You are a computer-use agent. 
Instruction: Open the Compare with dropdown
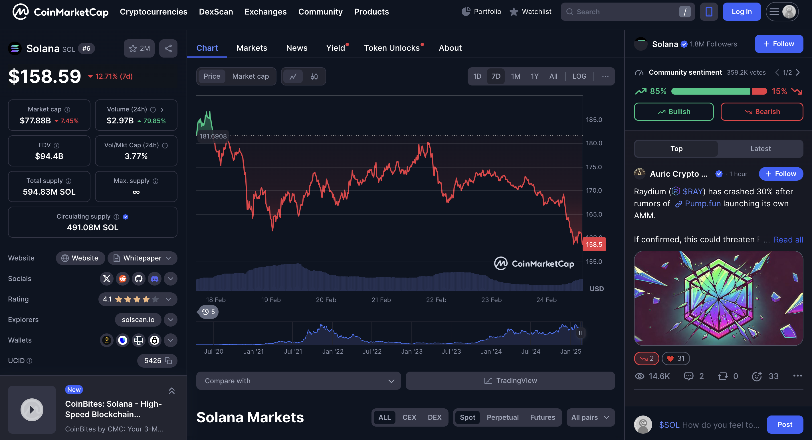click(298, 381)
